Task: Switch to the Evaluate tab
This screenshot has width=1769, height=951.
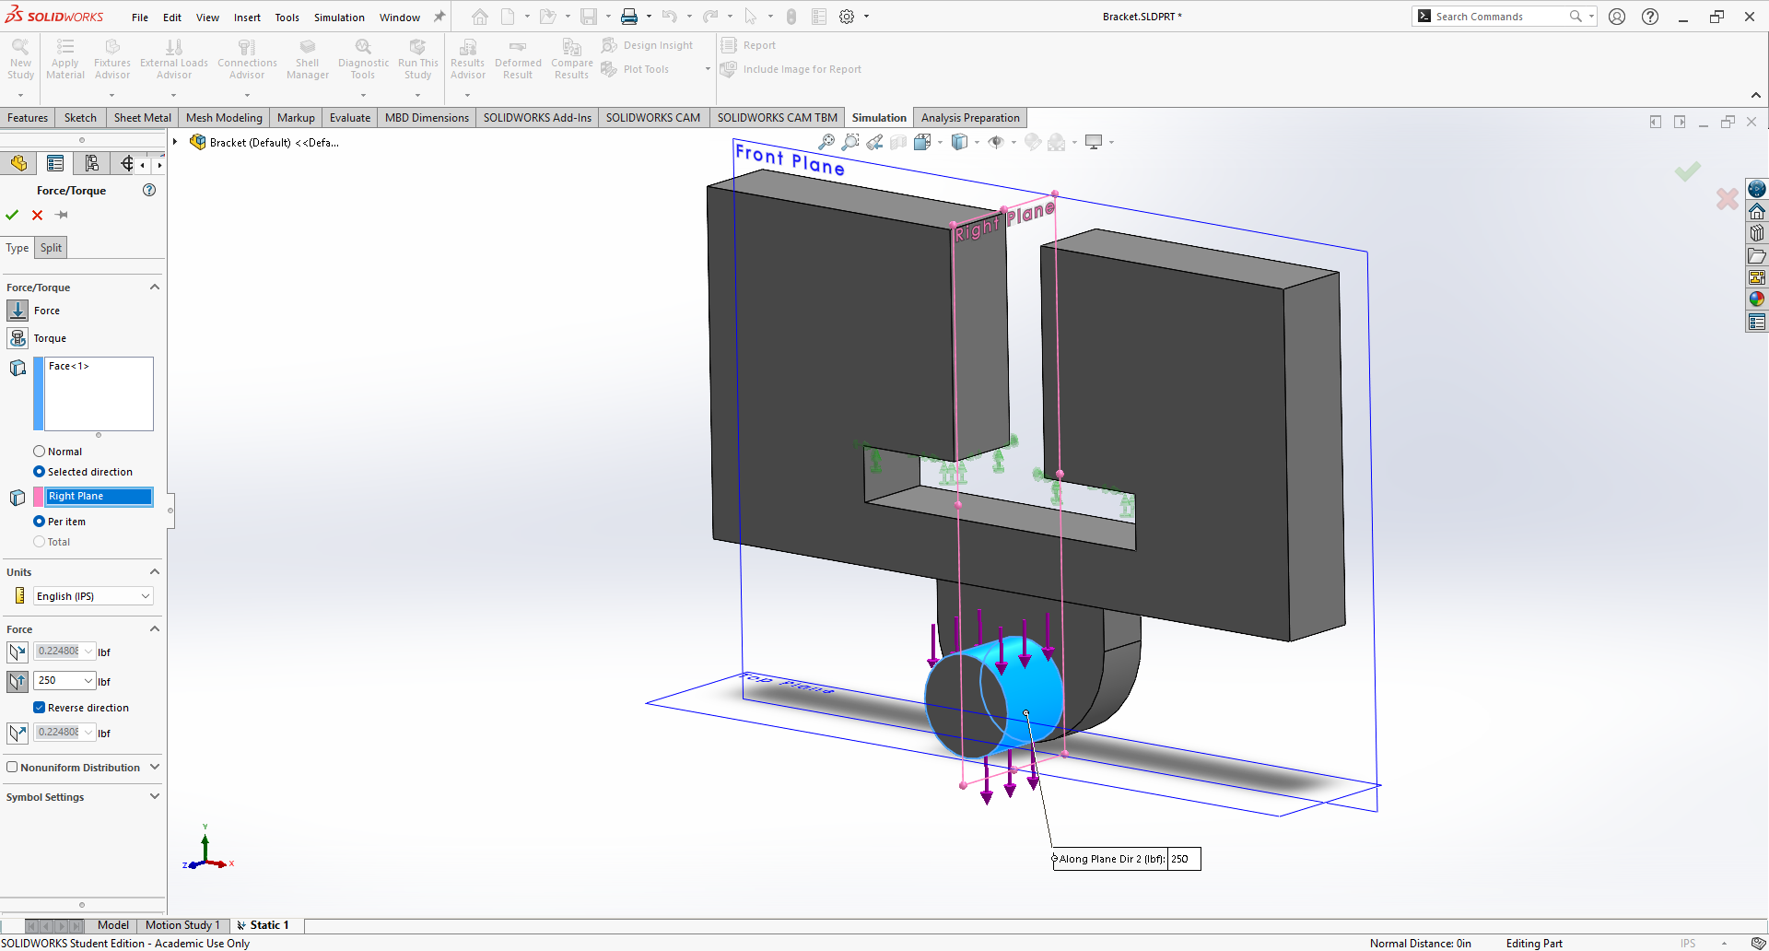Action: coord(350,117)
